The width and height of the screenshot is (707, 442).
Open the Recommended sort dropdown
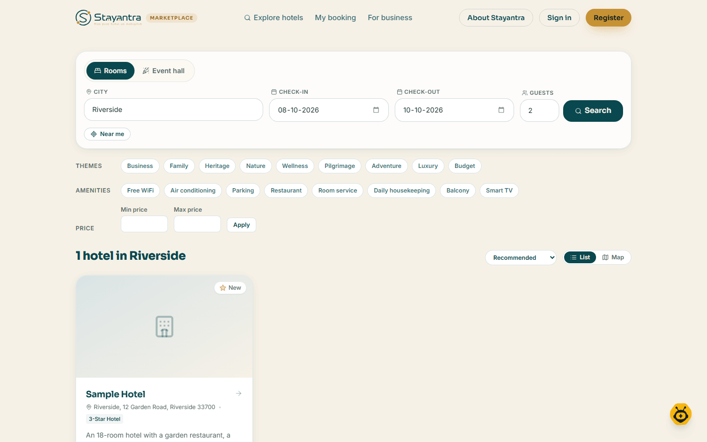pos(521,258)
